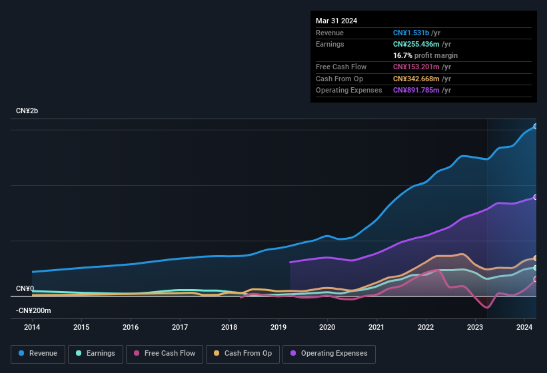Click the Operating Expenses label in tooltip

point(349,90)
